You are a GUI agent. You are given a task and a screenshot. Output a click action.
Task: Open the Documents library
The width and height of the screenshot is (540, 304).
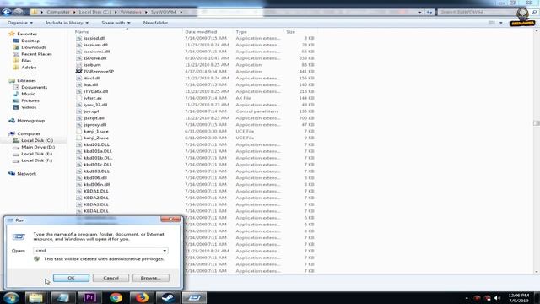[34, 87]
